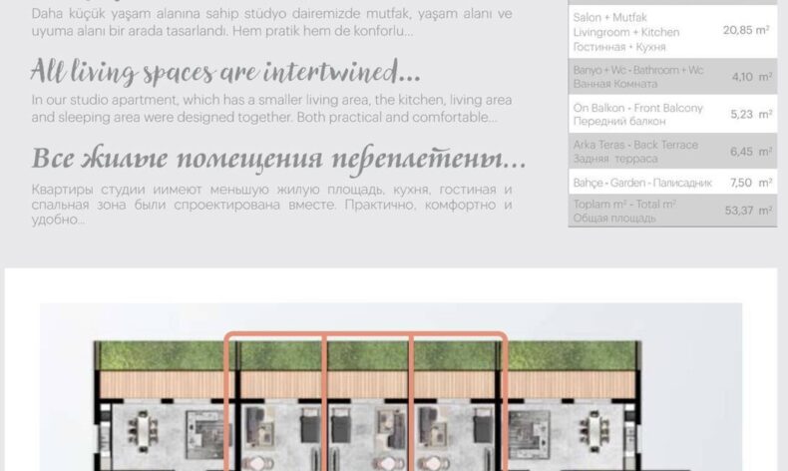Select the Back Terrace table row
Screen dimensions: 788x471
672,152
